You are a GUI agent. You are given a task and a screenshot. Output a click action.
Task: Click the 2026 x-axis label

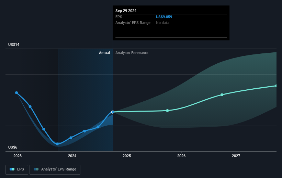[181, 156]
